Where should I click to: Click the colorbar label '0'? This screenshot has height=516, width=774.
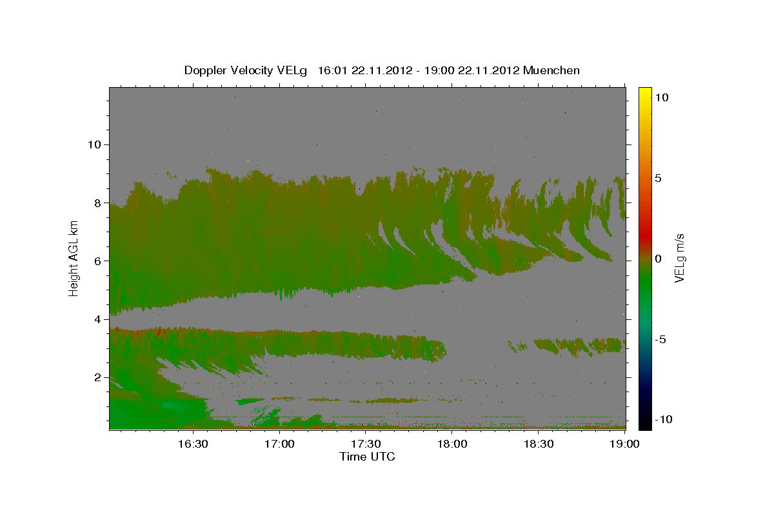tap(658, 259)
